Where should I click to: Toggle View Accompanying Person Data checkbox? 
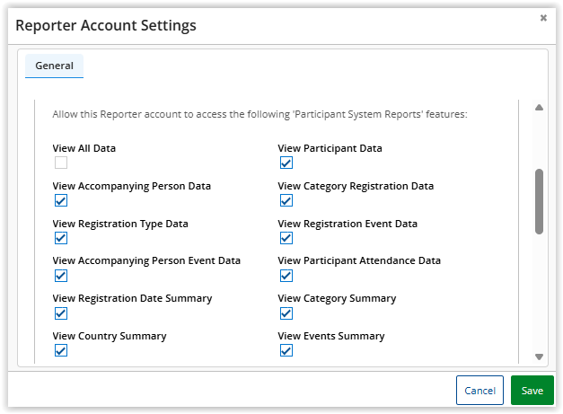(x=61, y=200)
